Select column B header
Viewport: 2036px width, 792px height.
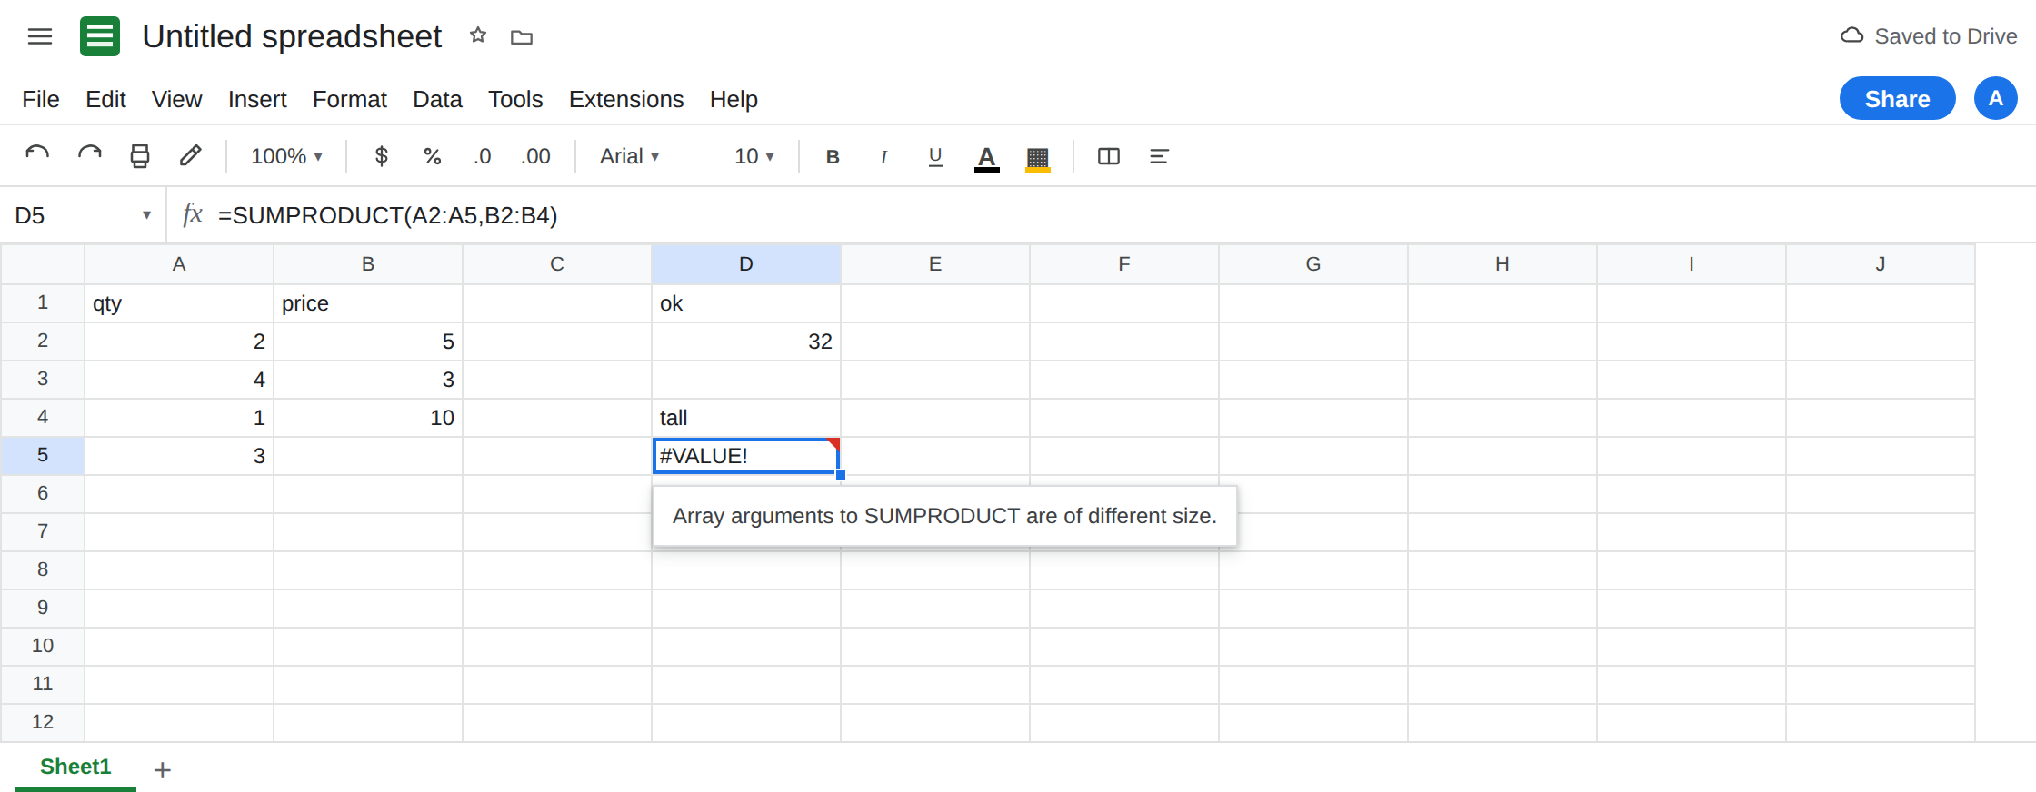click(x=368, y=264)
